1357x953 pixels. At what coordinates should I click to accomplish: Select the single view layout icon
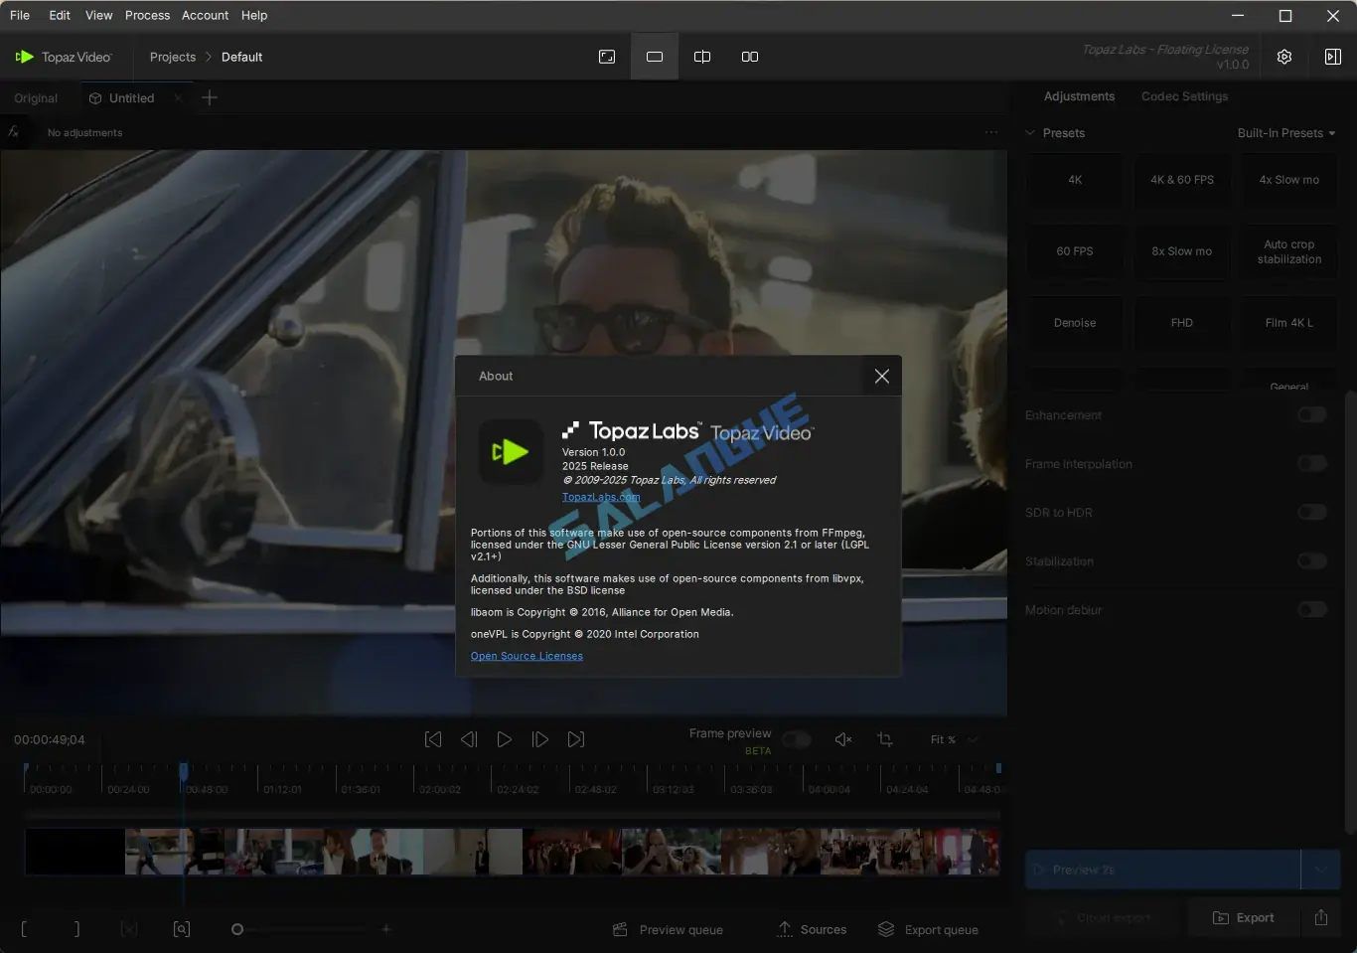[x=655, y=57]
